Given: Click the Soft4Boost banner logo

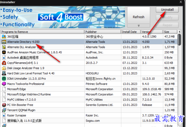Looking at the screenshot, I should point(61,17).
